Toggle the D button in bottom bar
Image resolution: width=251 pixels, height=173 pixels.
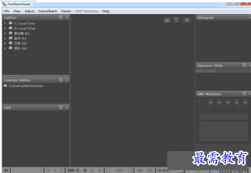pyautogui.click(x=85, y=170)
